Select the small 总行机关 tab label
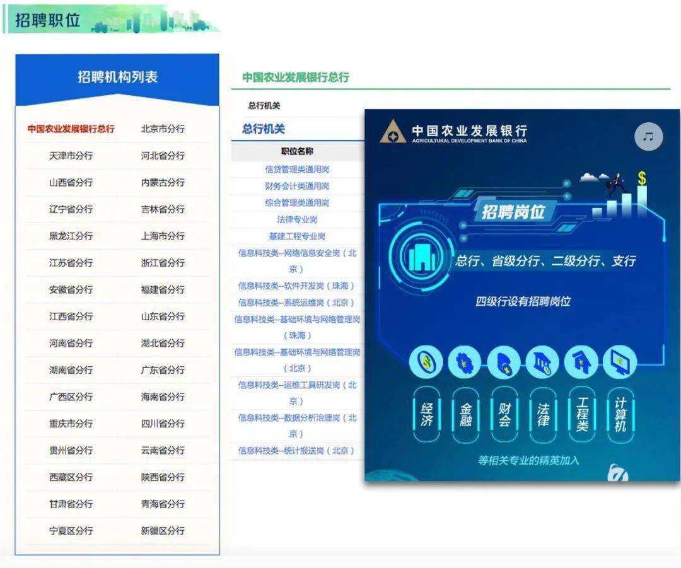 click(264, 105)
